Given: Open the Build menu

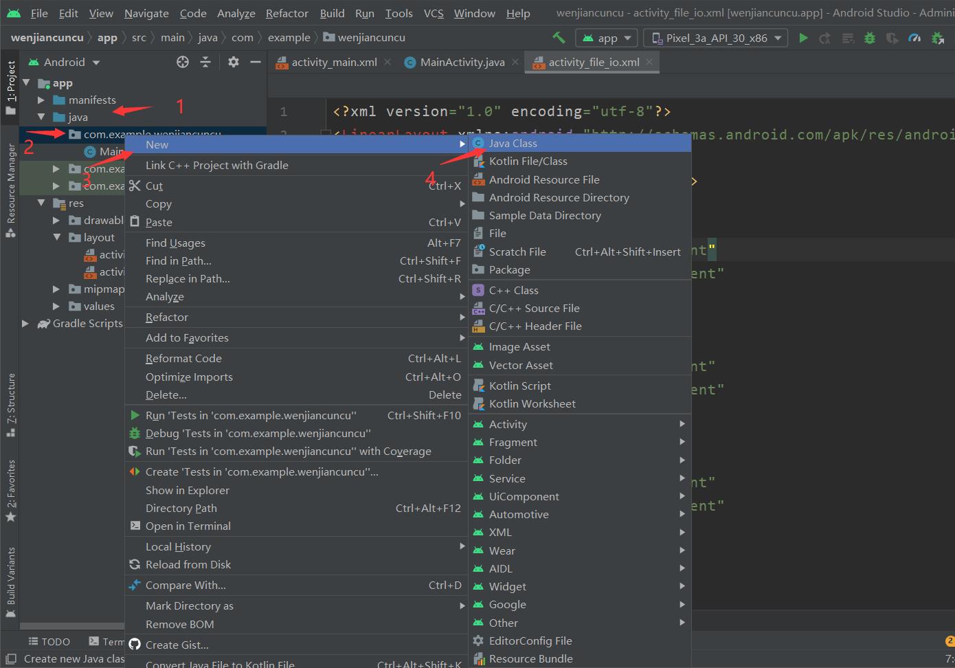Looking at the screenshot, I should coord(332,13).
